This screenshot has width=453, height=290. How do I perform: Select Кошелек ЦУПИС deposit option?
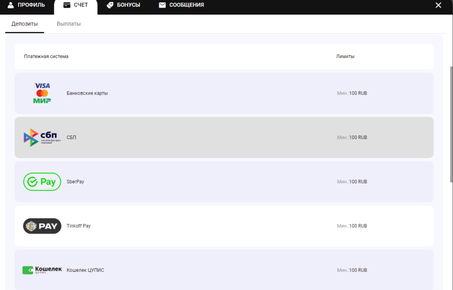pos(224,270)
